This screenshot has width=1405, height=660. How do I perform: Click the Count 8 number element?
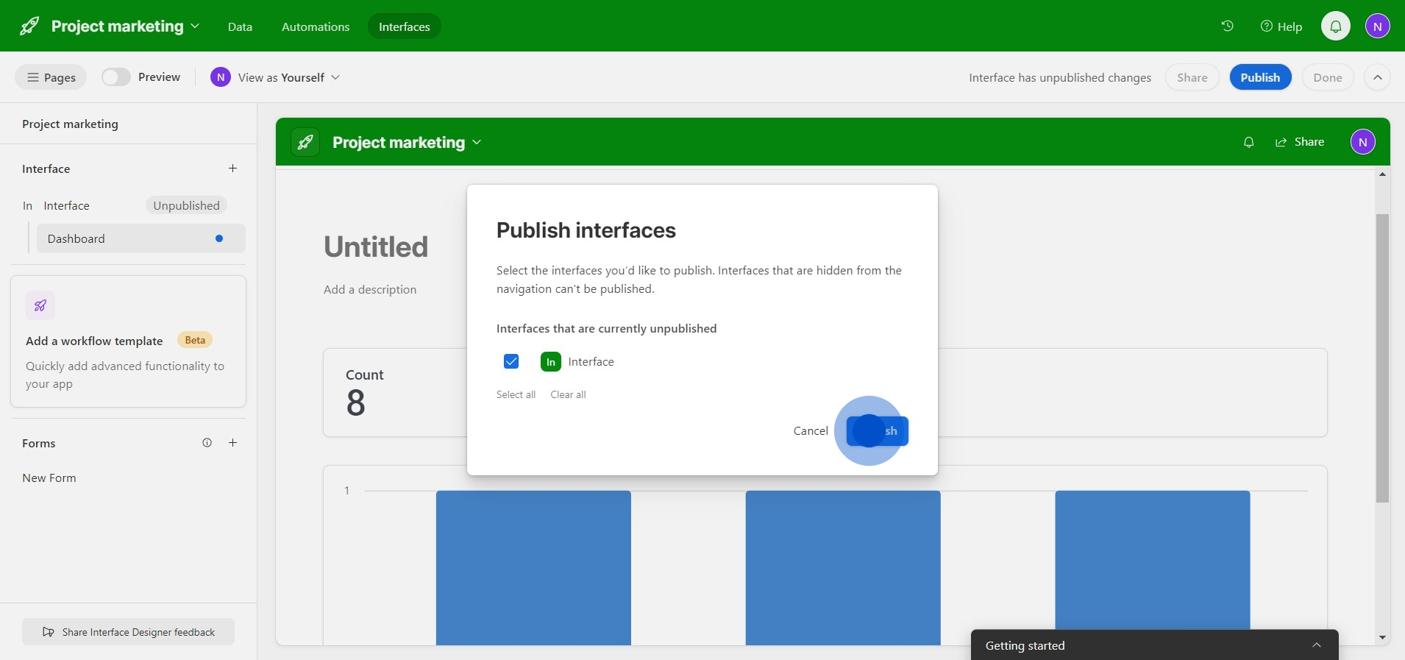click(356, 402)
